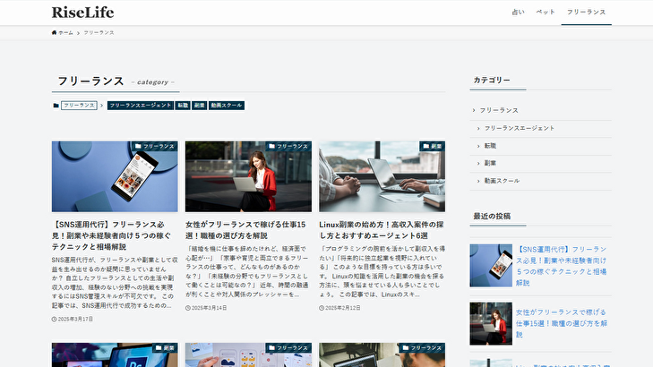Viewport: 653px width, 367px height.
Task: Select the フリーランス tab in the top navigation
Action: coord(586,13)
